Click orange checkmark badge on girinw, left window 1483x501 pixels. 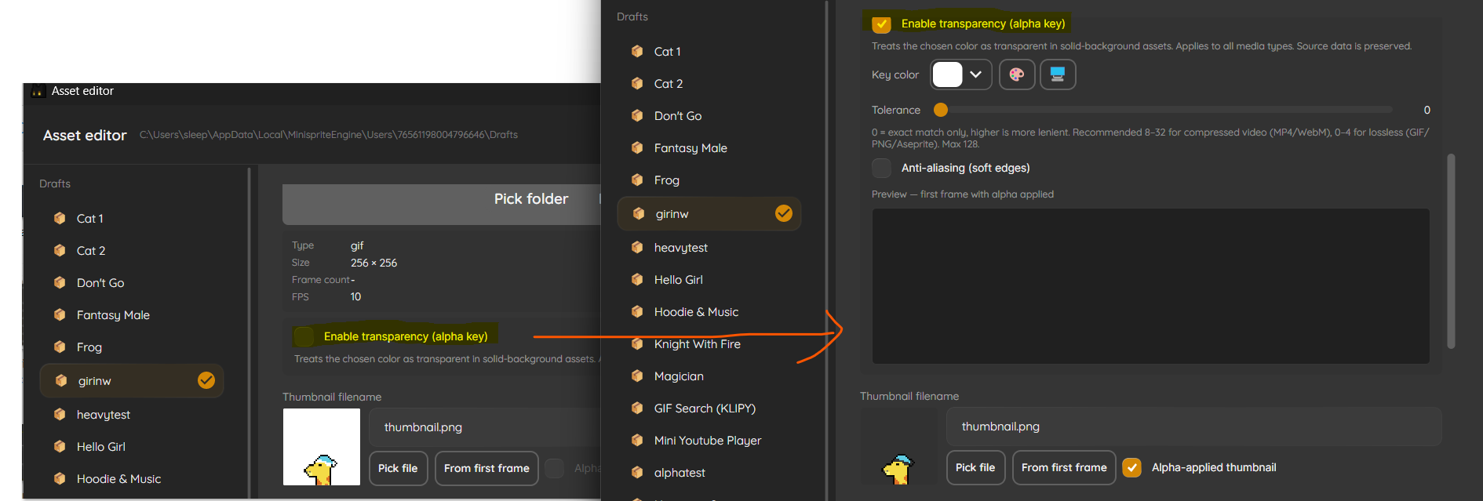(206, 380)
